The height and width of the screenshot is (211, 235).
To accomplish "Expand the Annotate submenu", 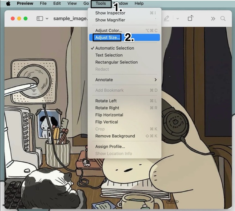I will (x=124, y=80).
